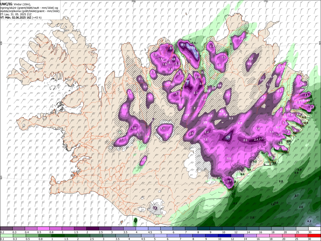Select the light pink 16–18 rain scale swatch
Viewport: 321px width, 241px height.
(263, 236)
